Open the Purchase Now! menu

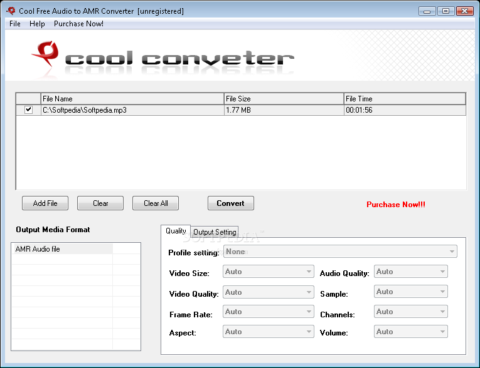(78, 24)
